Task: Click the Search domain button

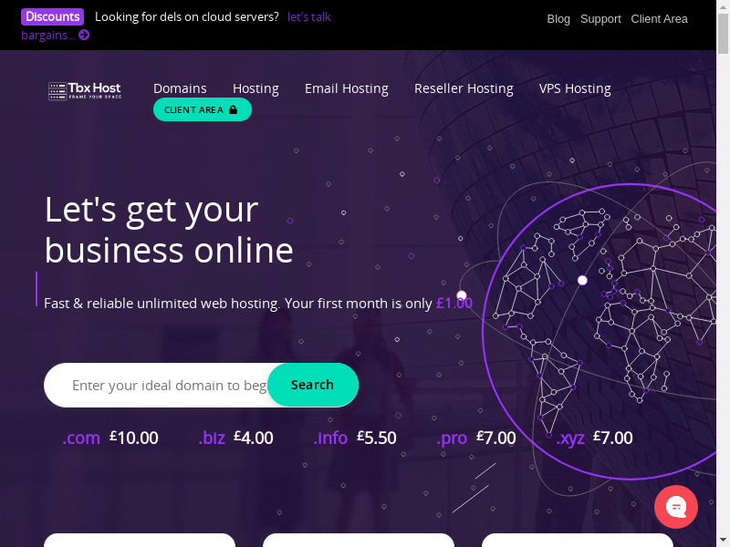Action: click(312, 385)
